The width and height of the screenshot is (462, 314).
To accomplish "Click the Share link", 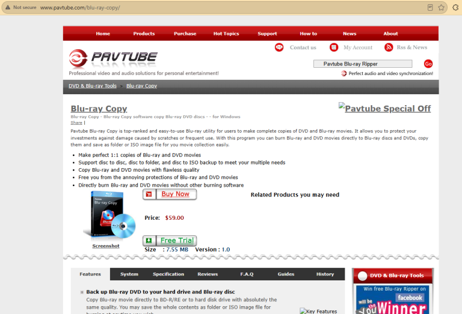I will (x=76, y=122).
